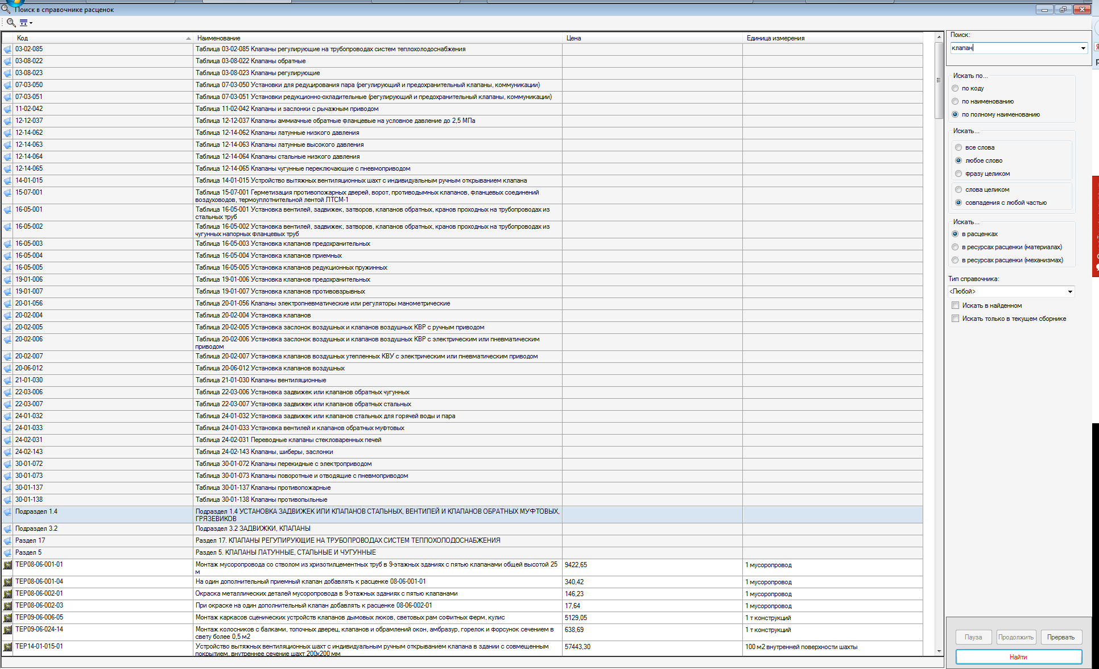Click icon of rate ТЕР14-01-015-01
Screen dimensions: 1099x669
7,647
